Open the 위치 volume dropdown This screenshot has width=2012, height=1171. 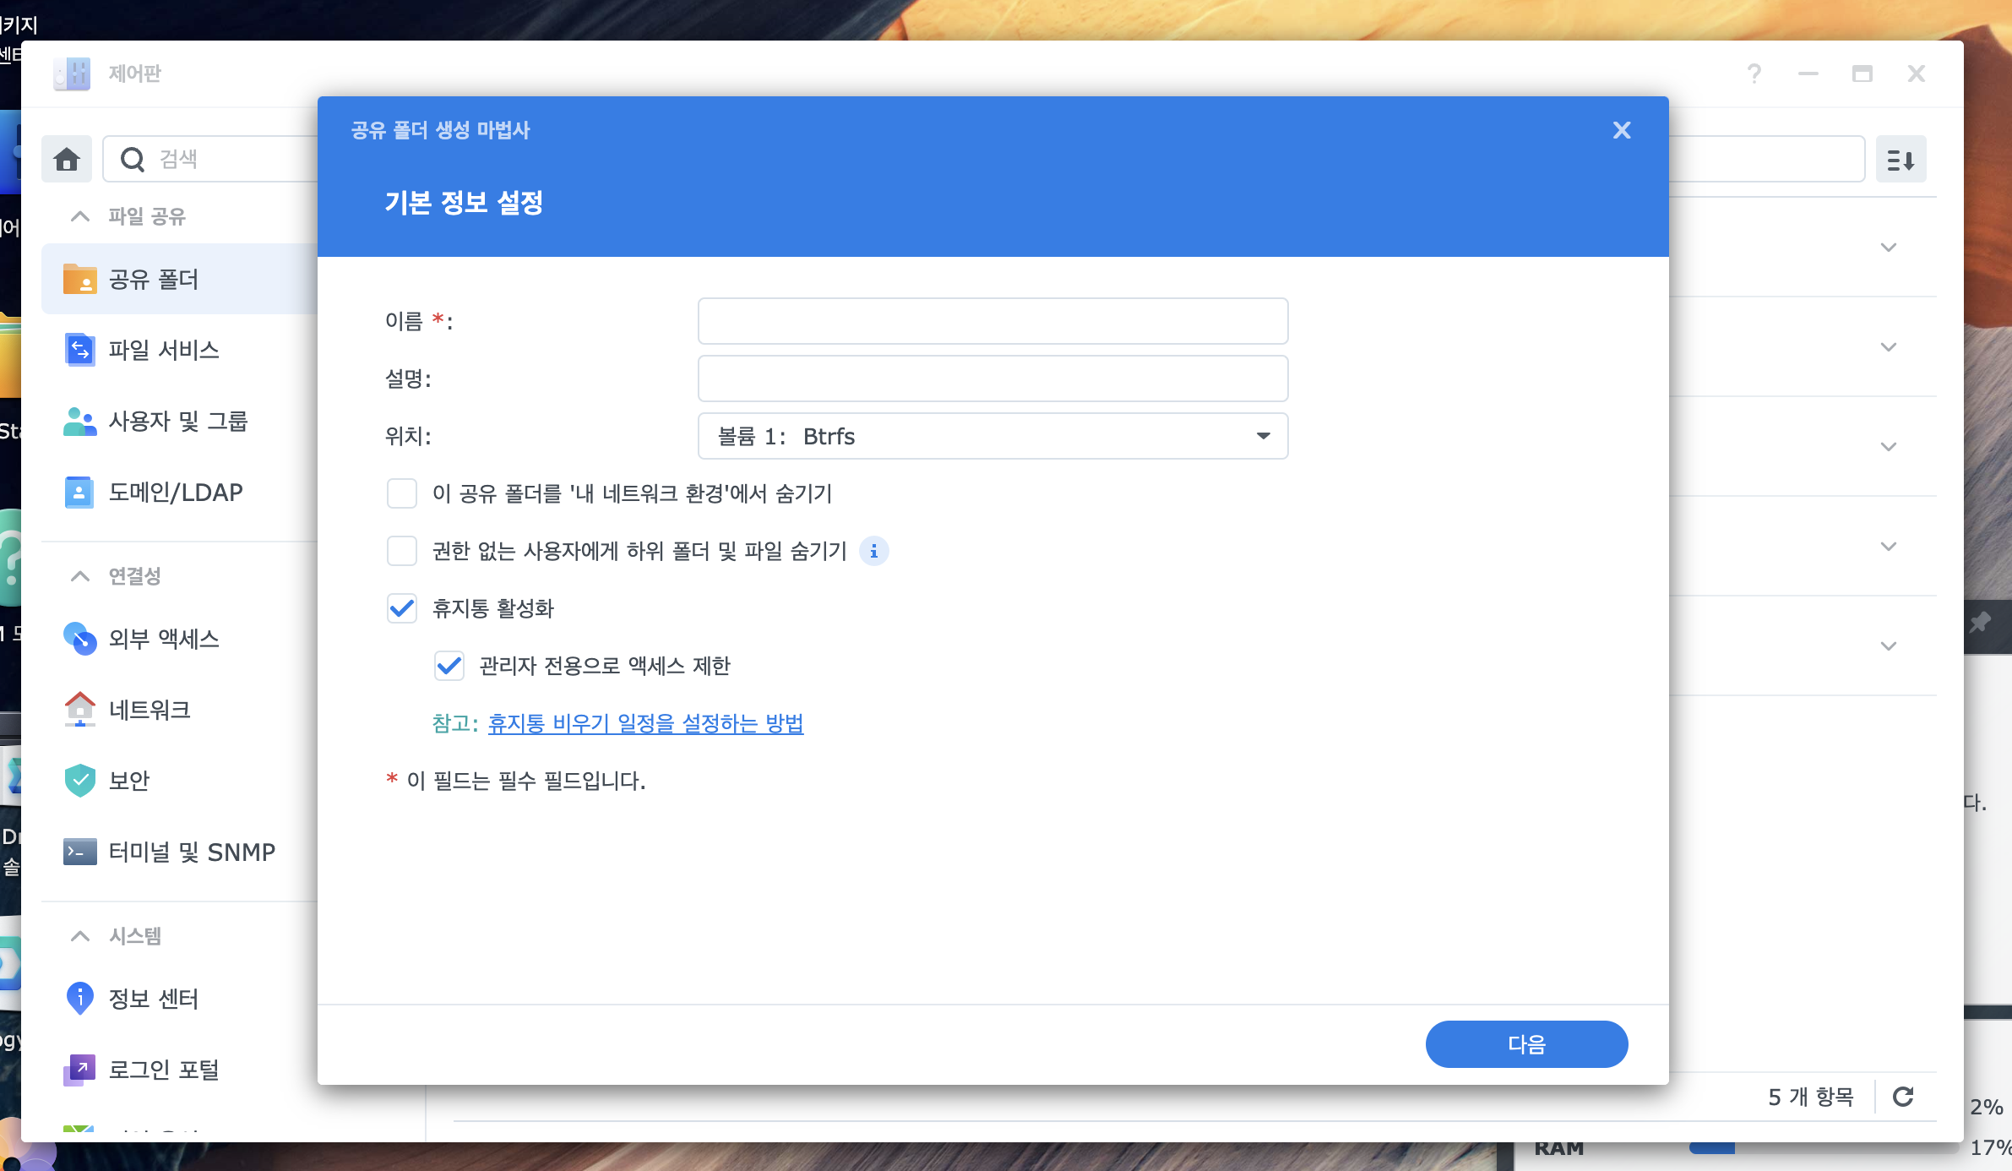[x=992, y=436]
